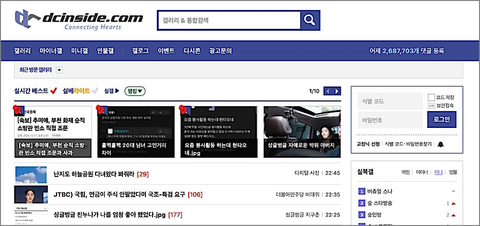480x226 pixels.
Task: Focus the 갤러리 & 통합검색 search field
Action: [x=229, y=20]
